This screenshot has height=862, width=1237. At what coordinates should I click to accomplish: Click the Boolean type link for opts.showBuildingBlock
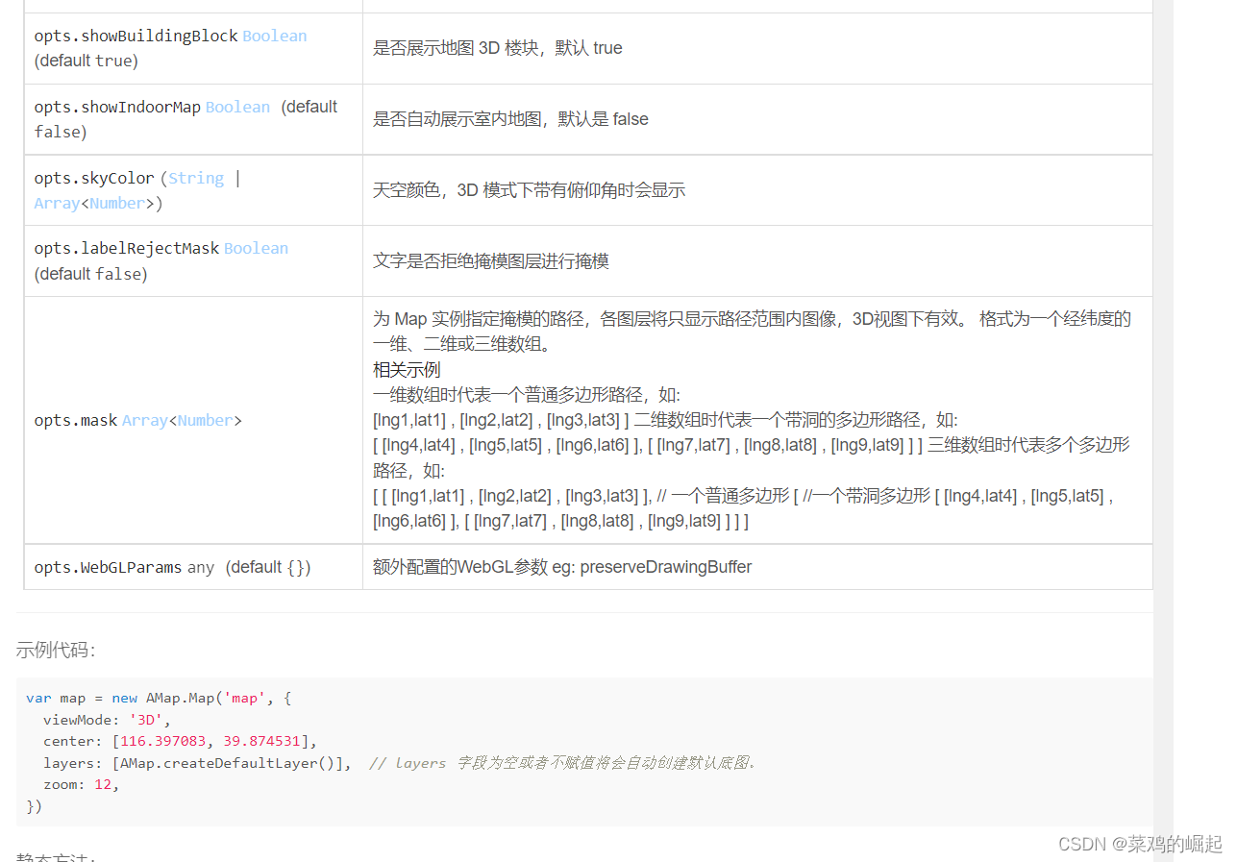[274, 36]
